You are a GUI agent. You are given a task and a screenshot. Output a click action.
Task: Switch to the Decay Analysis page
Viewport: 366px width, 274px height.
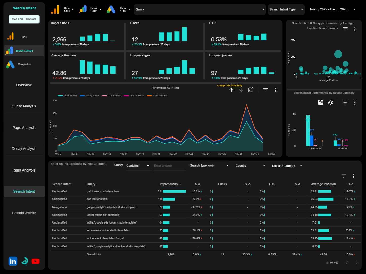24,149
